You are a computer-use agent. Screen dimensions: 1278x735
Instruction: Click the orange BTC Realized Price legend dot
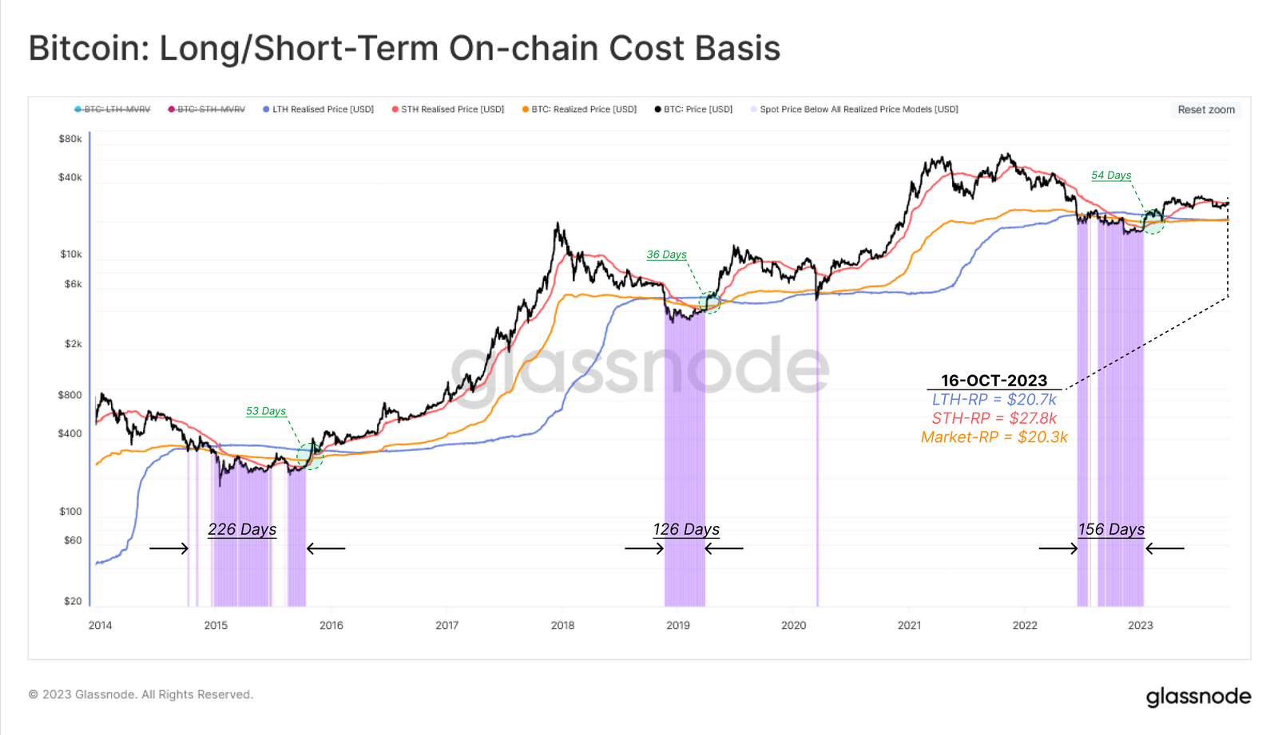(x=526, y=109)
